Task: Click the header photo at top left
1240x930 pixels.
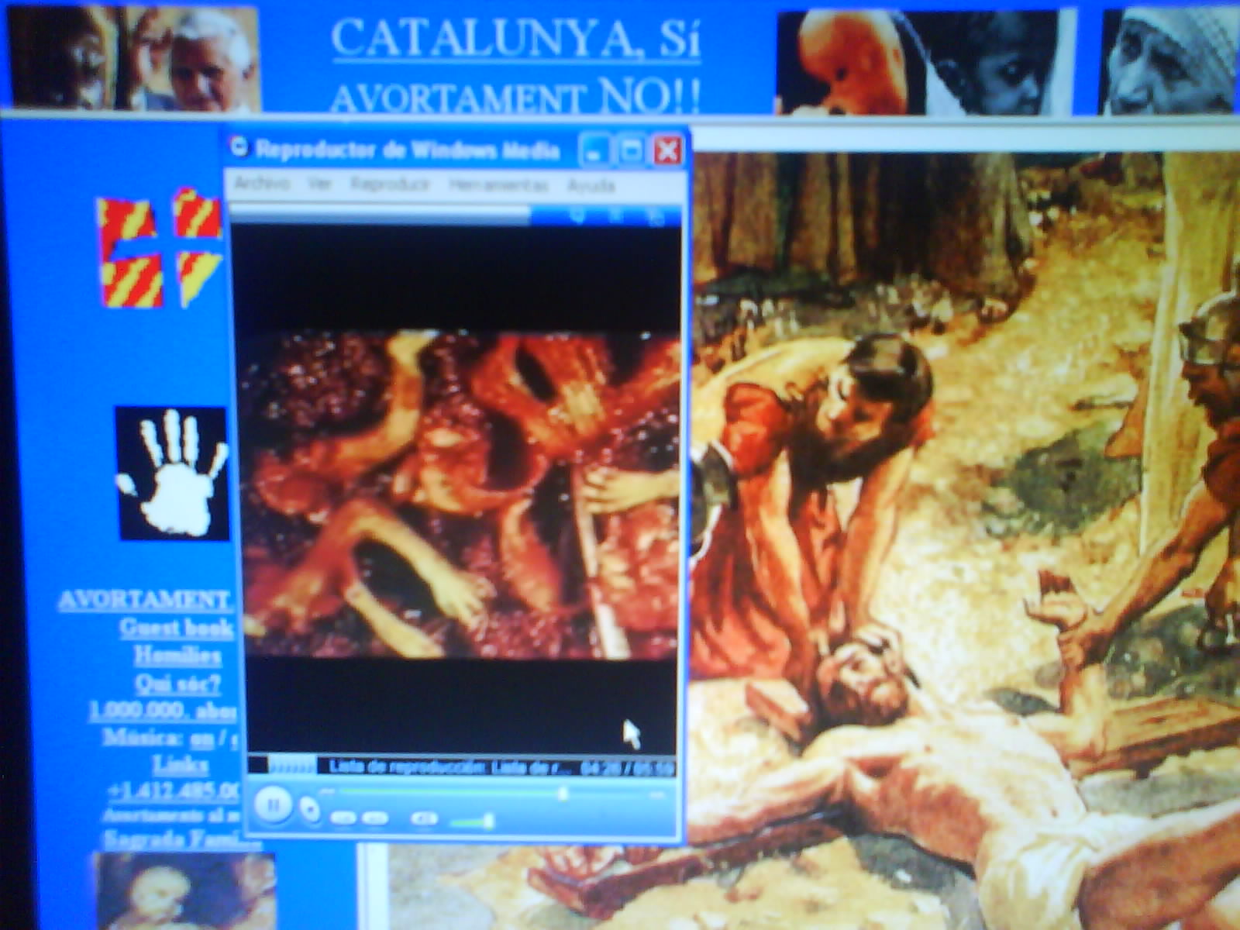Action: [132, 58]
